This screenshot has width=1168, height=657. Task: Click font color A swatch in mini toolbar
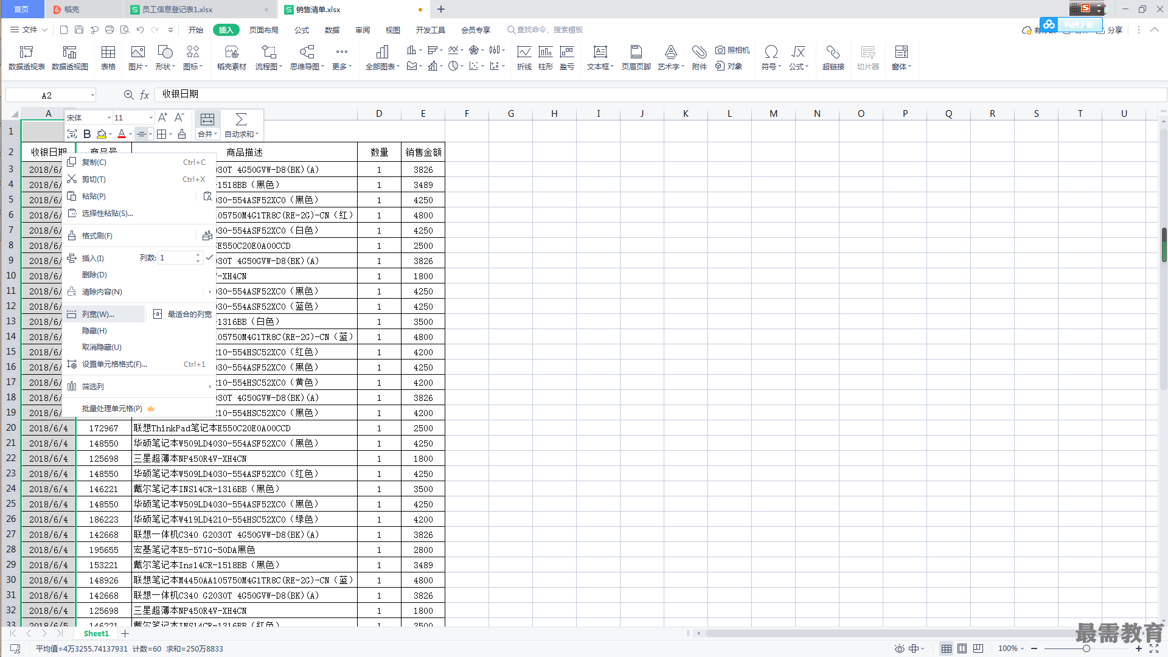(x=122, y=134)
